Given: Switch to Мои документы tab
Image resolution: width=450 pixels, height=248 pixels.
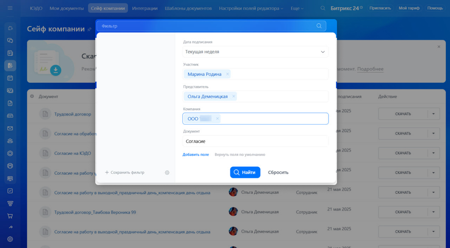Looking at the screenshot, I should click(x=66, y=8).
